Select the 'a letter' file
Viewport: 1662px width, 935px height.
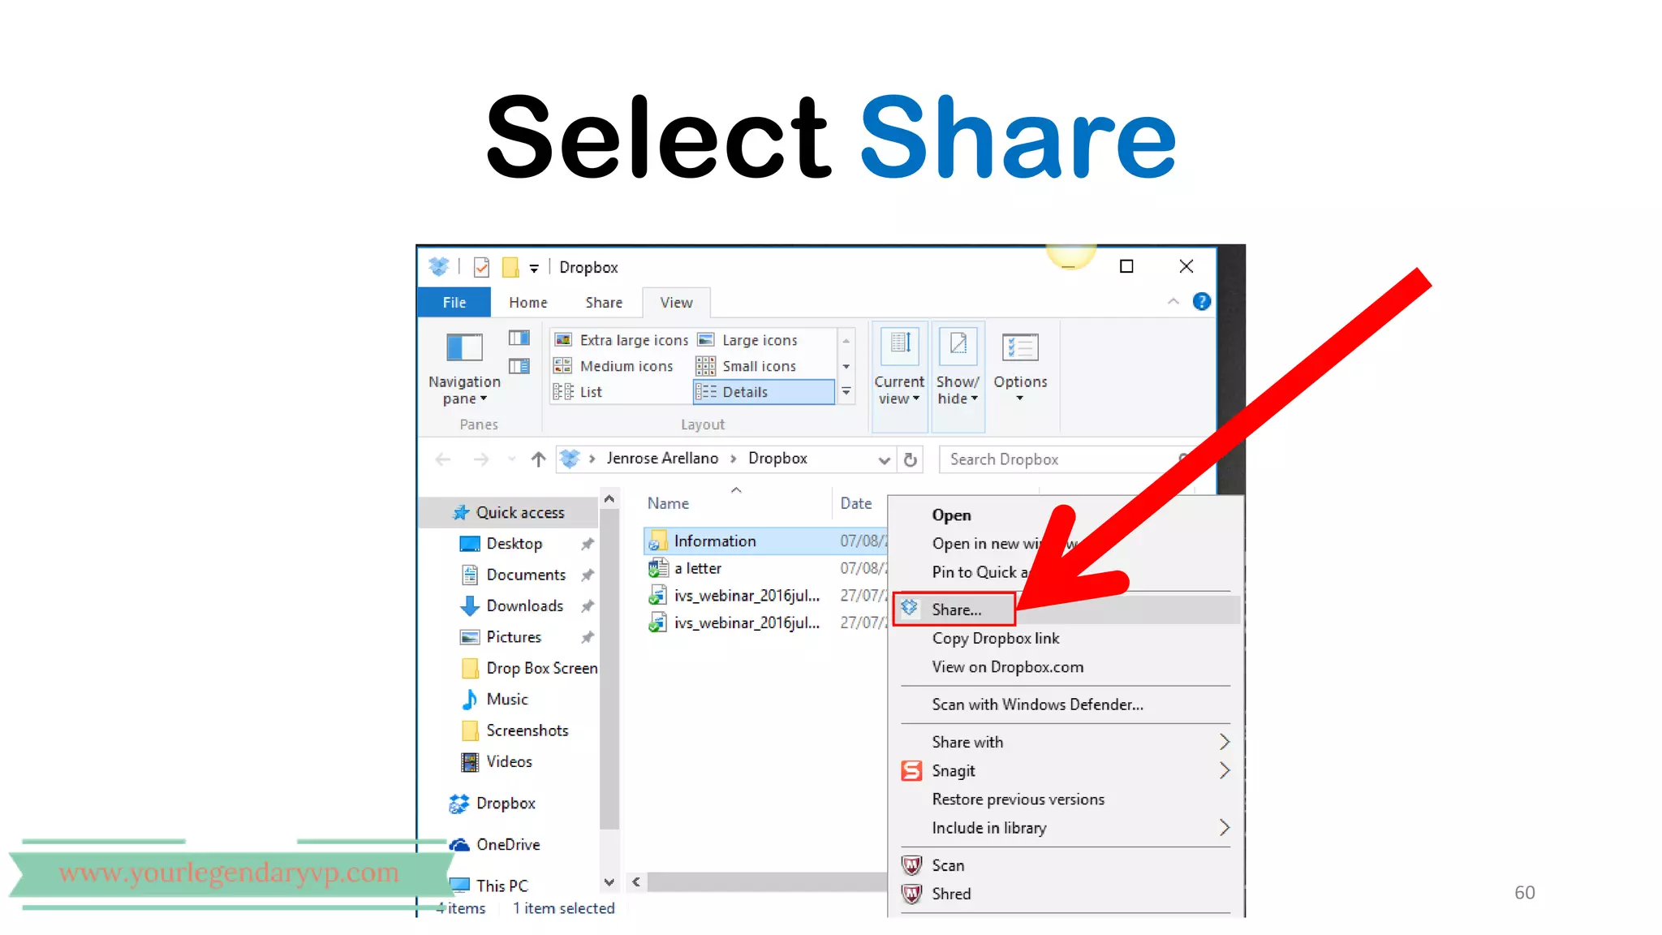pos(697,568)
